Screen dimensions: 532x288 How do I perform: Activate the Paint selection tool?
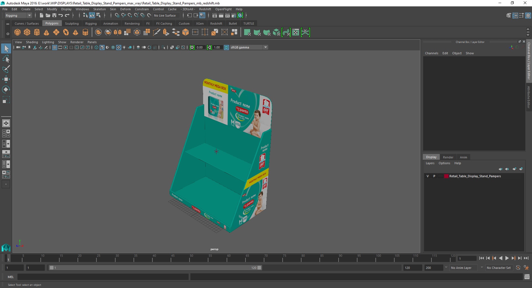point(6,69)
